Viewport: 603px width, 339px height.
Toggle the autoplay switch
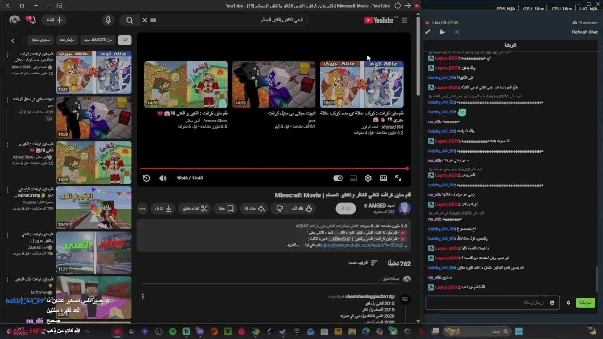338,178
